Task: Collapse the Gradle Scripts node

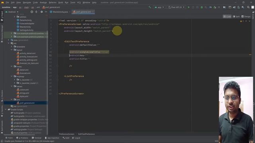Action: click(6, 110)
